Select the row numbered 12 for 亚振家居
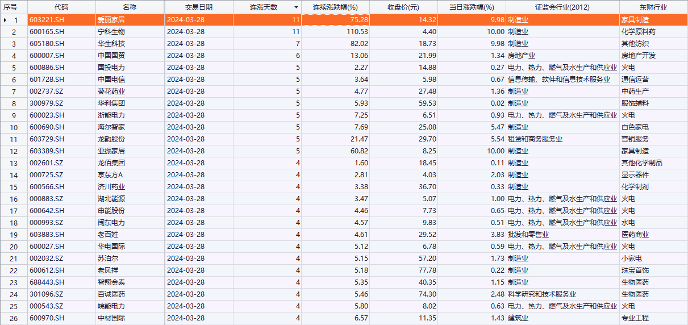 pos(14,151)
